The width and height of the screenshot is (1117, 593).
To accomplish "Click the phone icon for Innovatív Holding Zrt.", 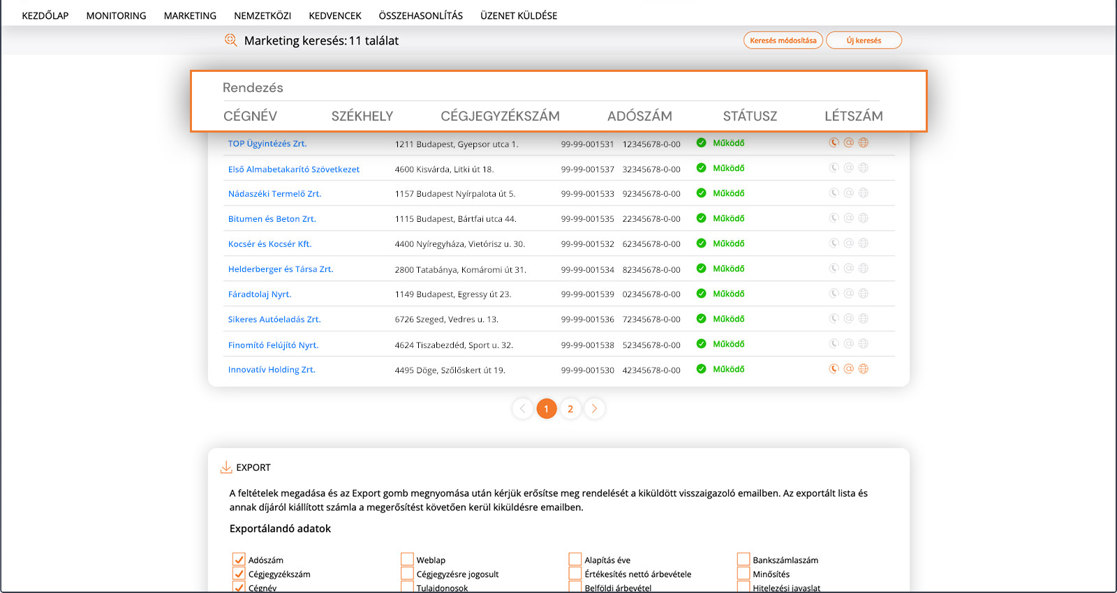I will click(x=834, y=368).
